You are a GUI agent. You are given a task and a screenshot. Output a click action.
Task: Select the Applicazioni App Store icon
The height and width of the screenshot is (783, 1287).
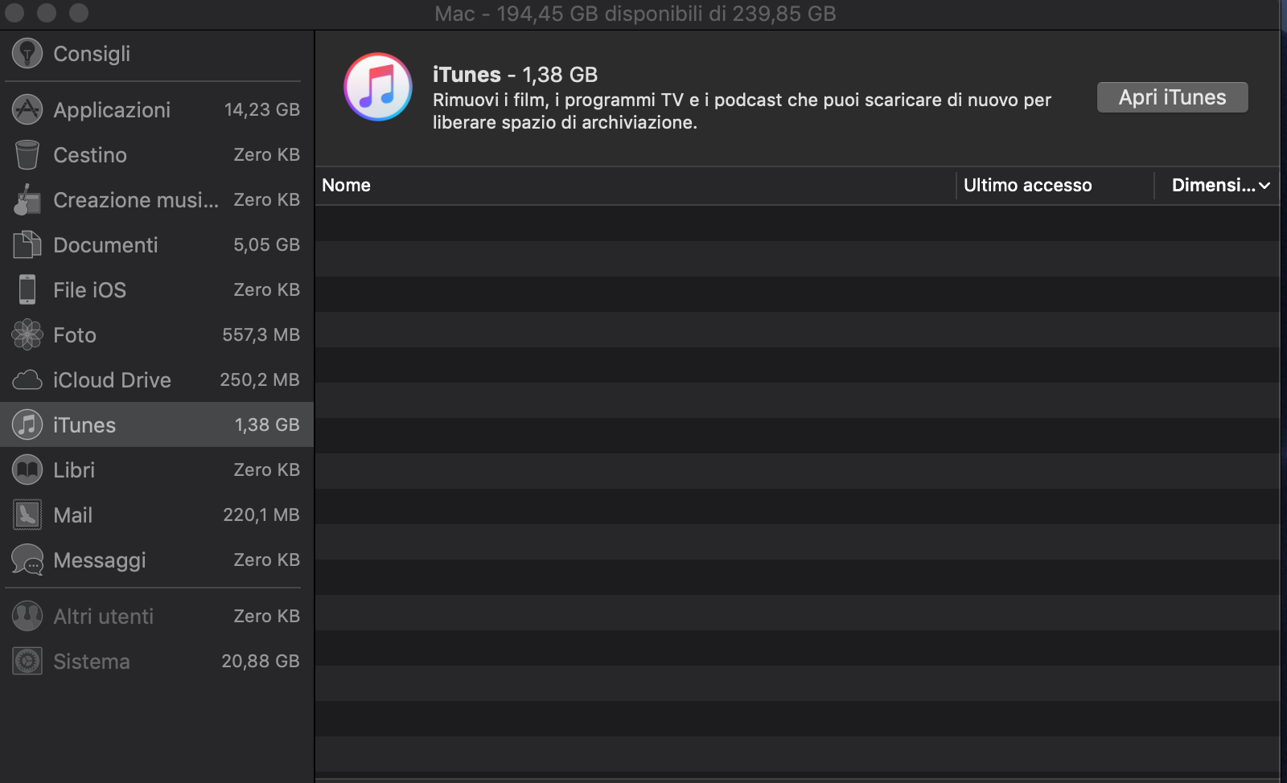click(x=27, y=110)
